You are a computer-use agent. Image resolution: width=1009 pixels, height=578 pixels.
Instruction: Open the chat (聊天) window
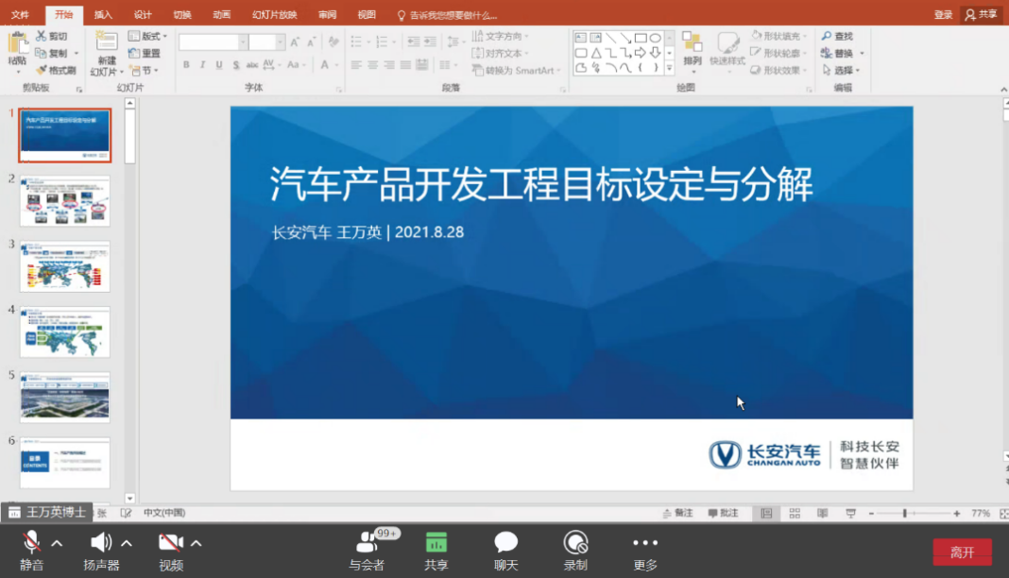[x=506, y=543]
